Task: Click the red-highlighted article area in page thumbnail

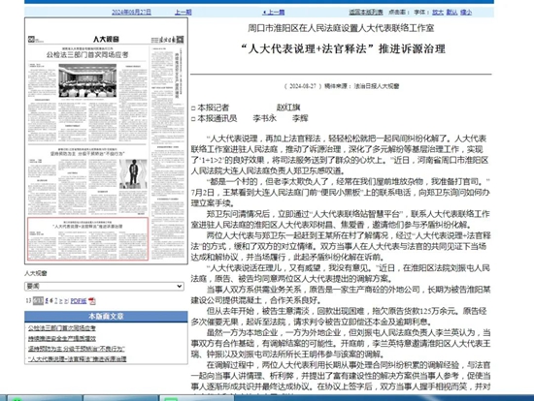Action: point(87,239)
